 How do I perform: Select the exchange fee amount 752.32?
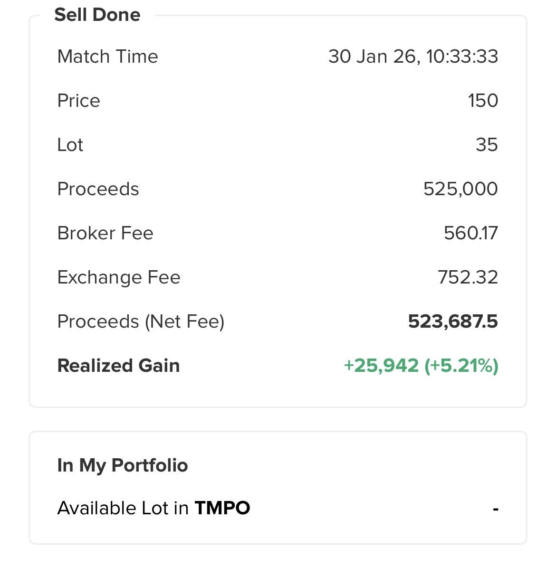(468, 277)
